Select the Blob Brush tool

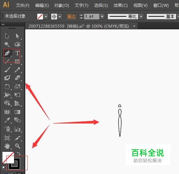pyautogui.click(x=7, y=78)
